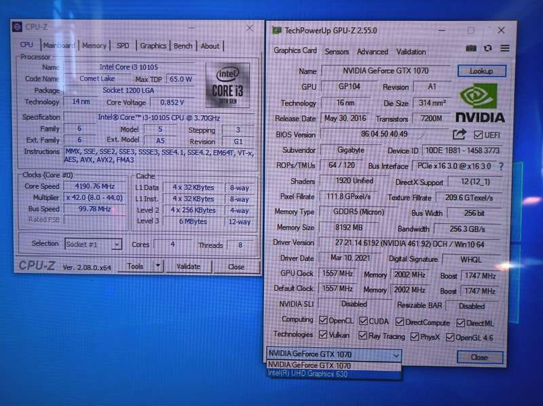Click the Digital Signature value WHQL
This screenshot has width=543, height=406.
click(x=471, y=260)
